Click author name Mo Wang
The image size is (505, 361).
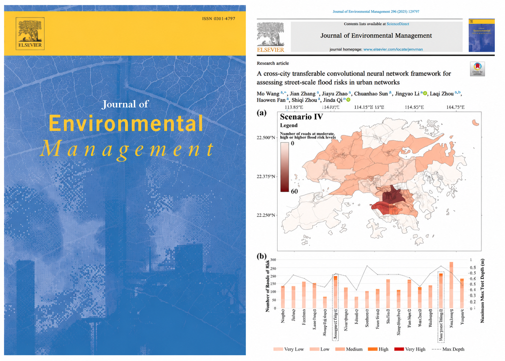268,94
